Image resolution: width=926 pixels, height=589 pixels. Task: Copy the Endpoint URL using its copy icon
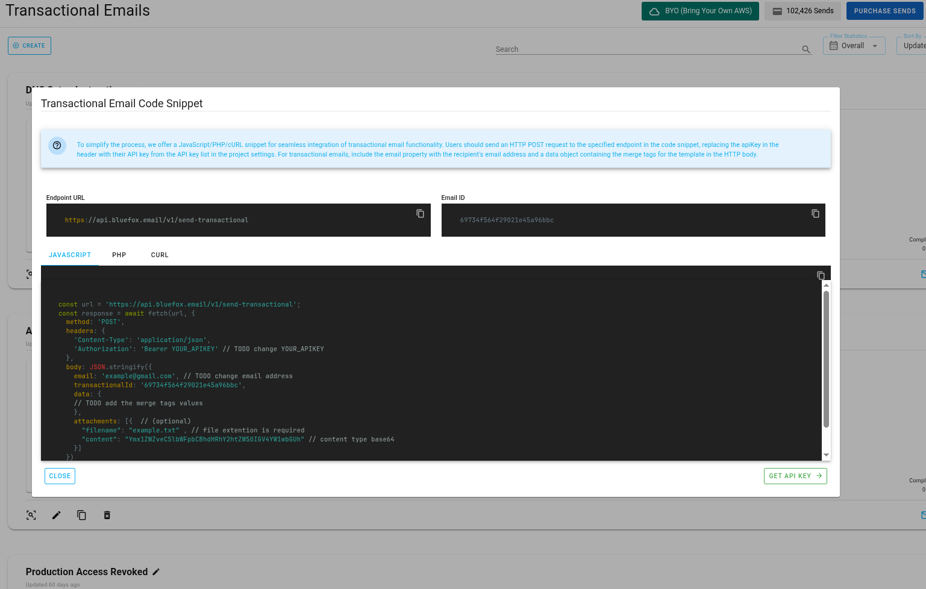420,214
